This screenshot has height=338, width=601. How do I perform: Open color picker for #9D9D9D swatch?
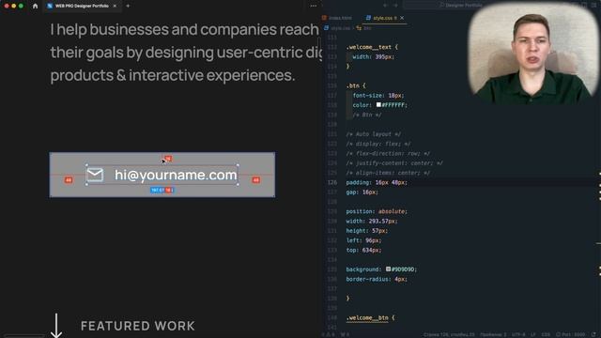click(388, 269)
